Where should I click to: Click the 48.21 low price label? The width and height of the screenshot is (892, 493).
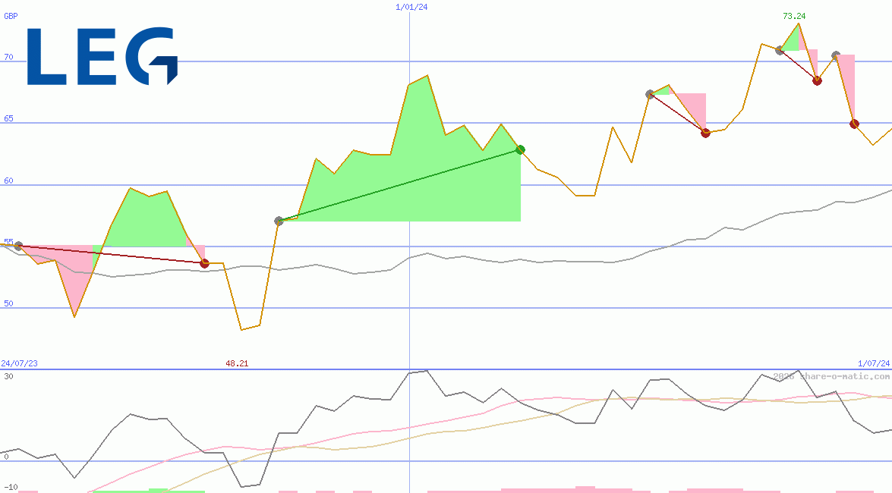pos(237,363)
